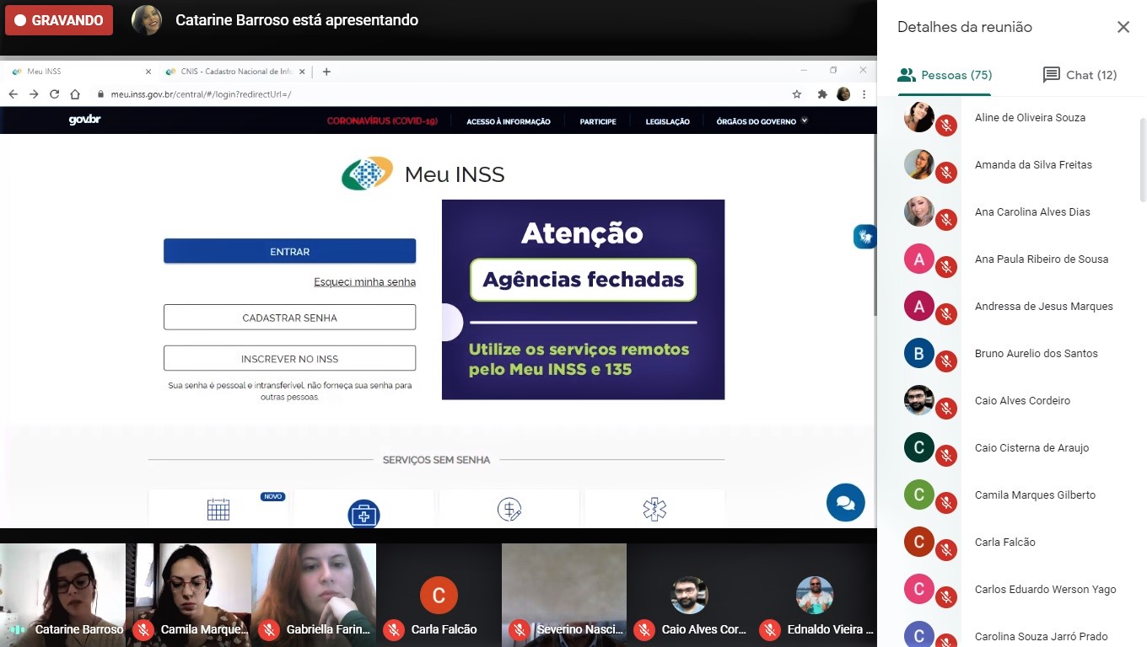Click the presenter avatar next to Catarine Barroso

[147, 20]
